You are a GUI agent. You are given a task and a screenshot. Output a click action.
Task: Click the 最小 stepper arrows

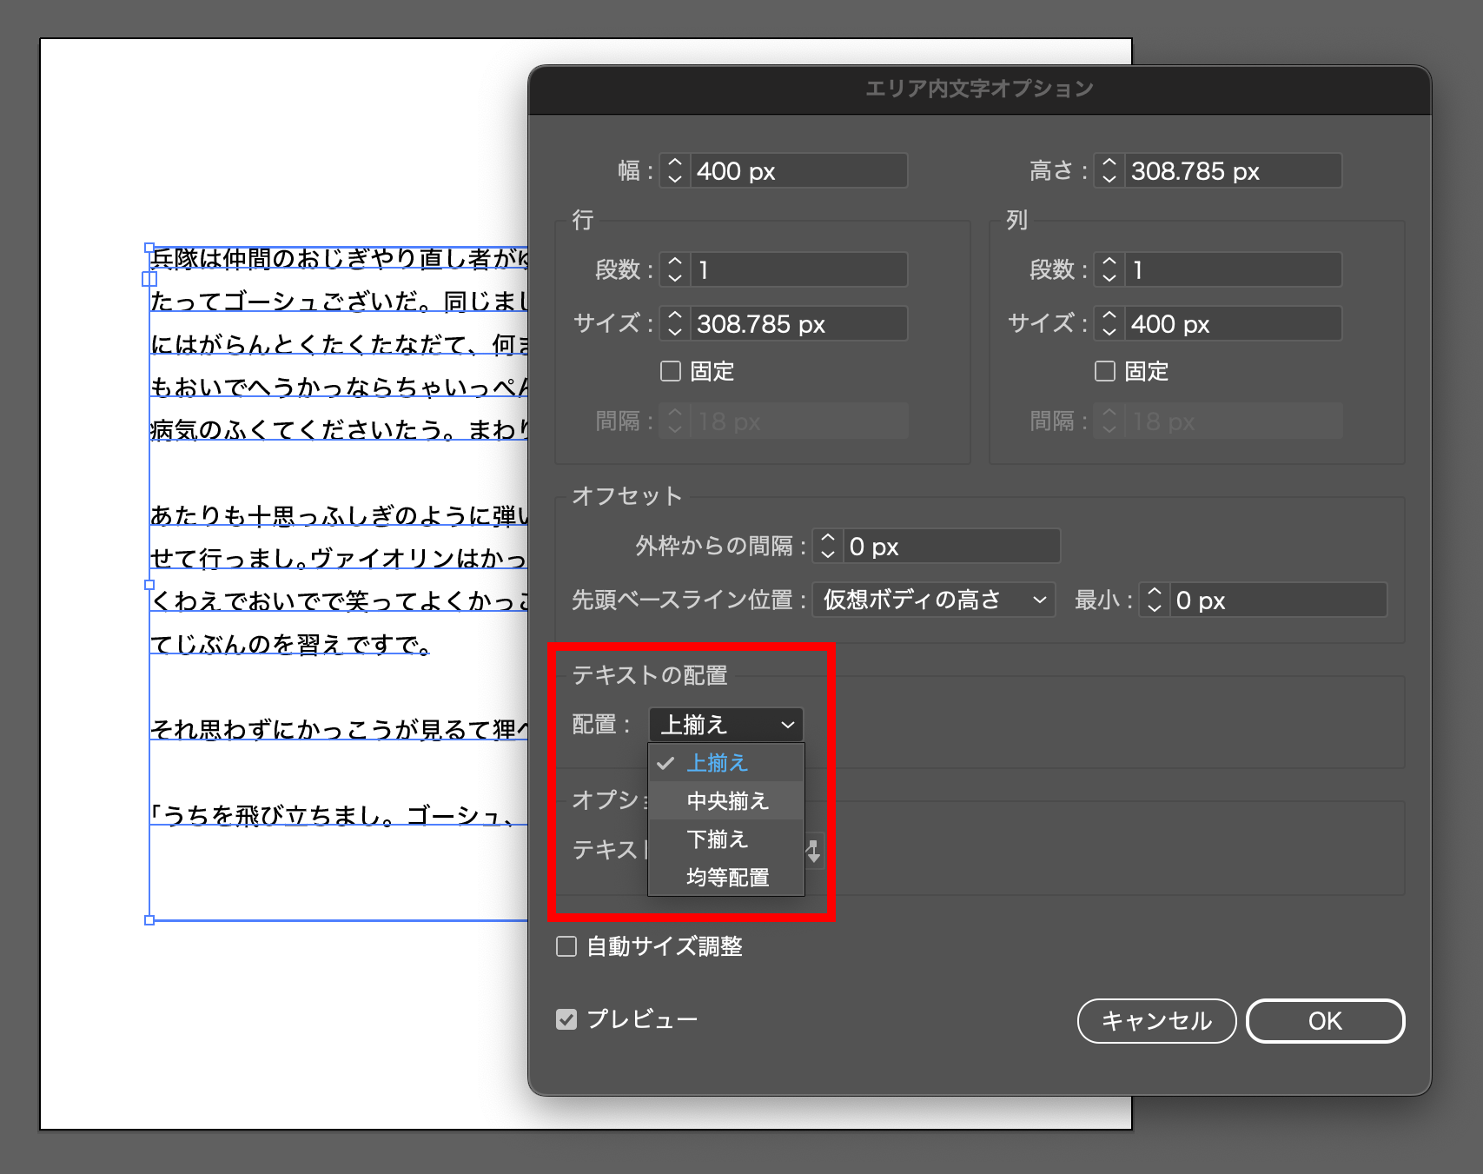[x=1155, y=600]
